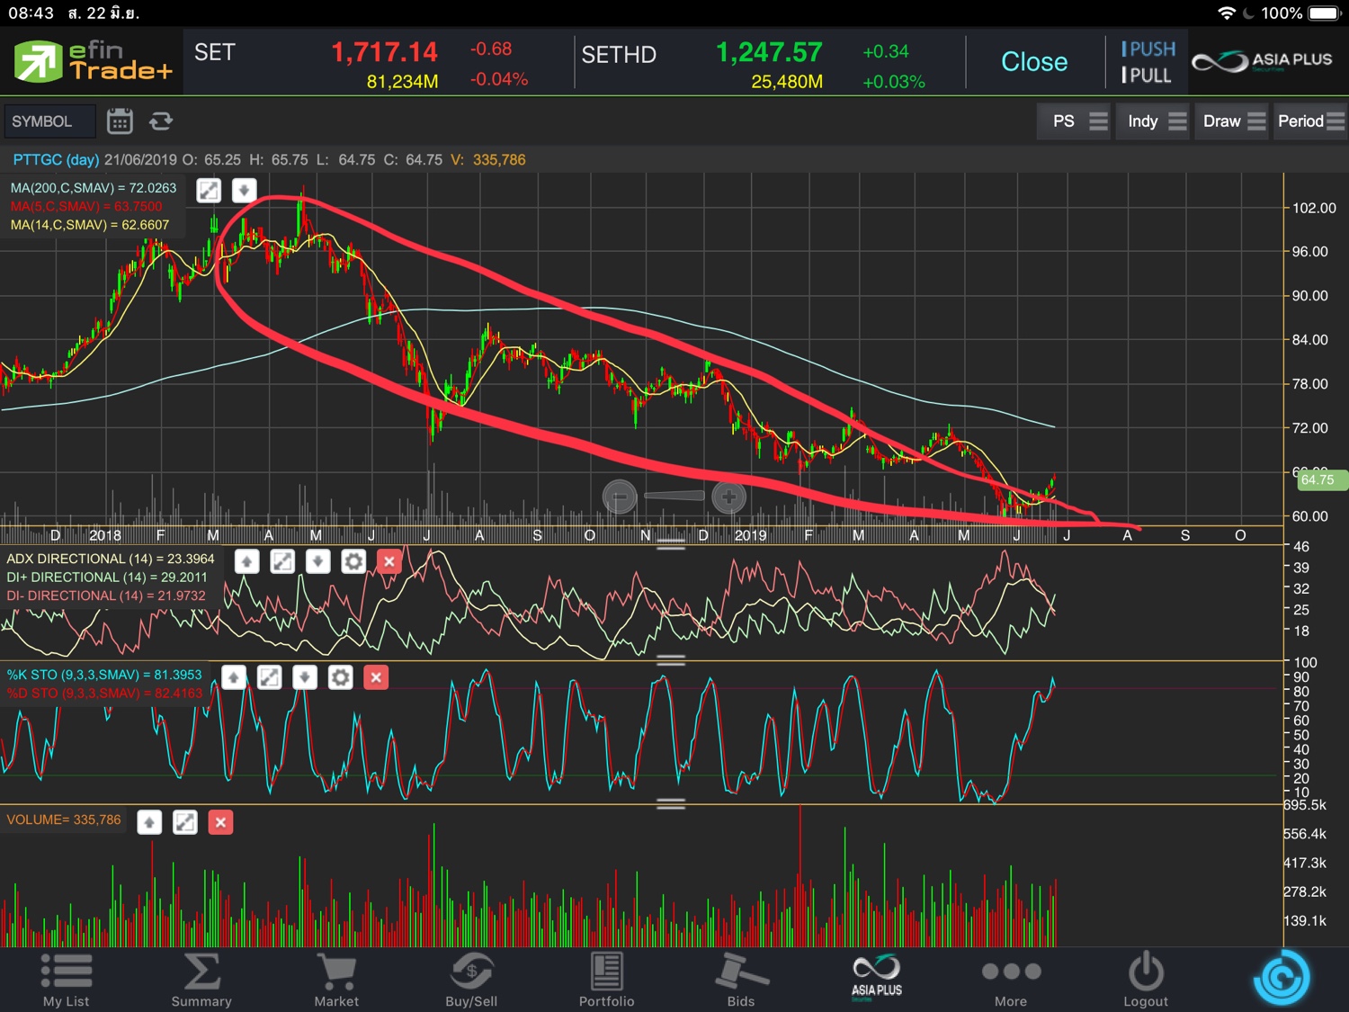Click the refresh chart arrows icon
The image size is (1349, 1012).
tap(161, 121)
